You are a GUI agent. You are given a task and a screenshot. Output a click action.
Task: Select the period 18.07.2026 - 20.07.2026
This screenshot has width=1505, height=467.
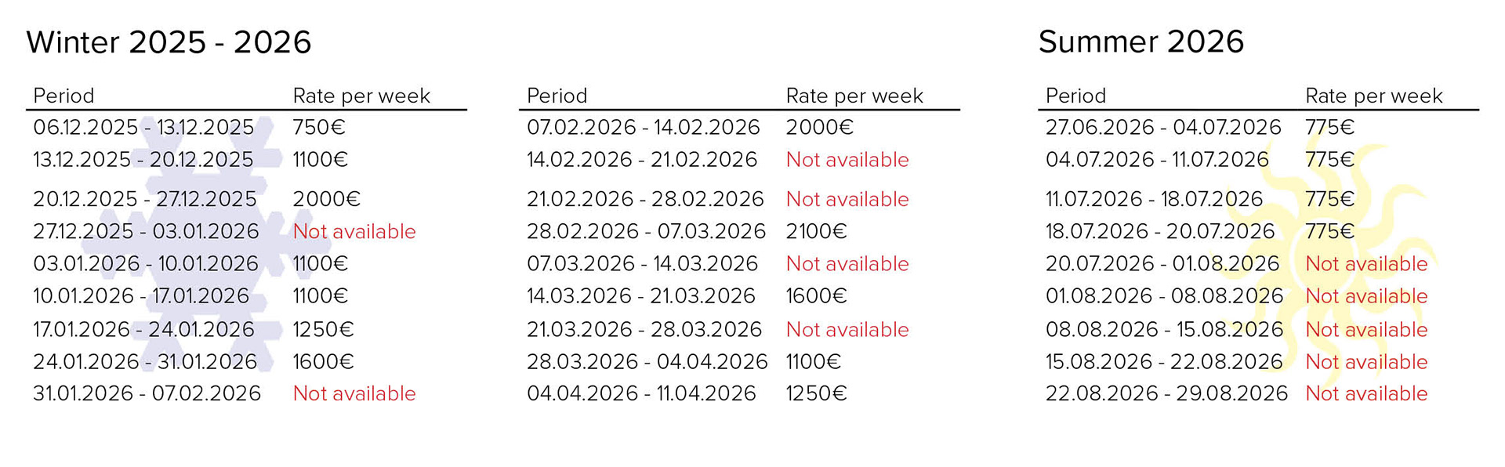coord(1160,232)
